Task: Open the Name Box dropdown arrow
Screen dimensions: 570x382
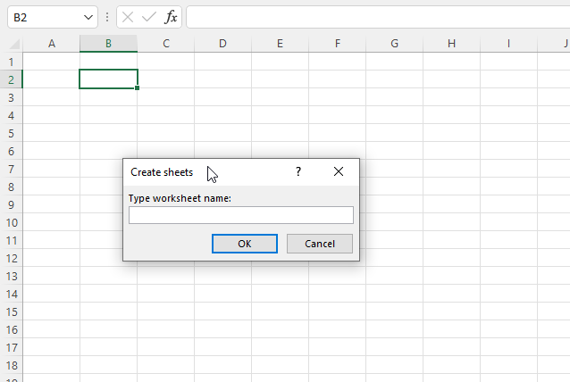Action: coord(88,17)
